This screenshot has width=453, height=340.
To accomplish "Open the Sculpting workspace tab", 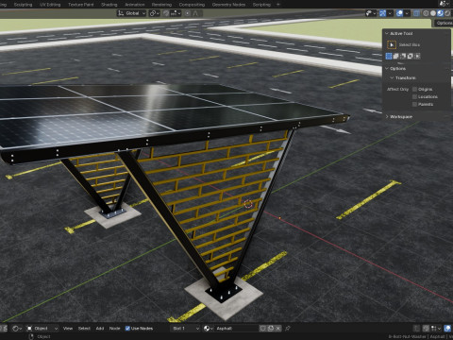I will [23, 5].
